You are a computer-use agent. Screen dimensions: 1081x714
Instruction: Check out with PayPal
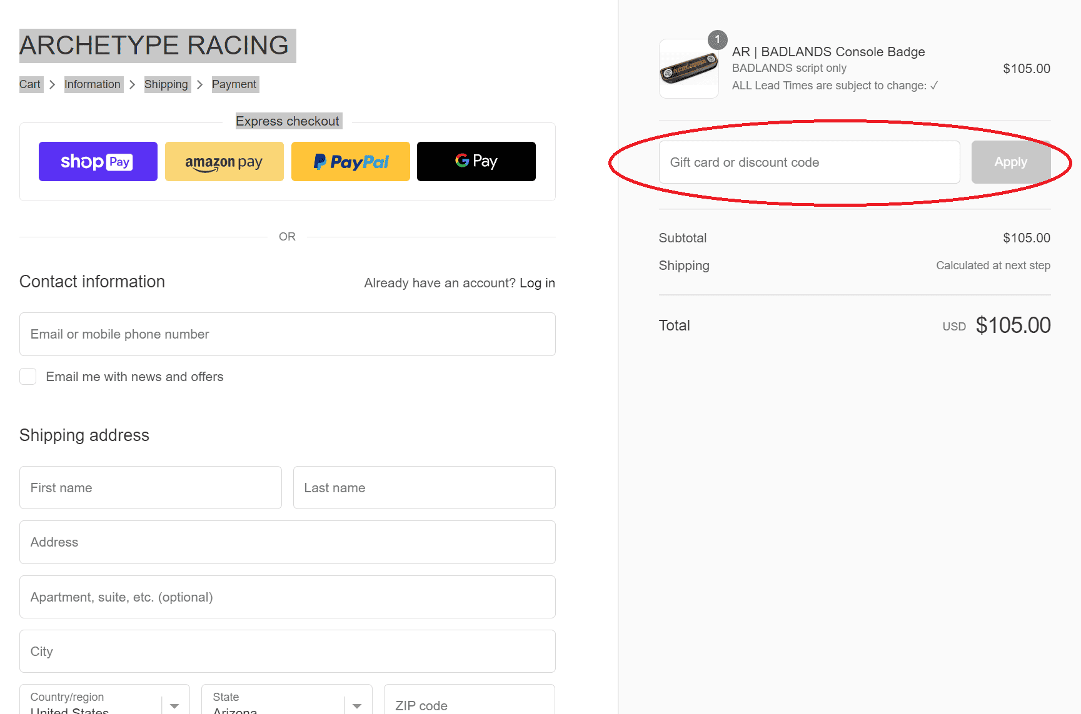(351, 161)
